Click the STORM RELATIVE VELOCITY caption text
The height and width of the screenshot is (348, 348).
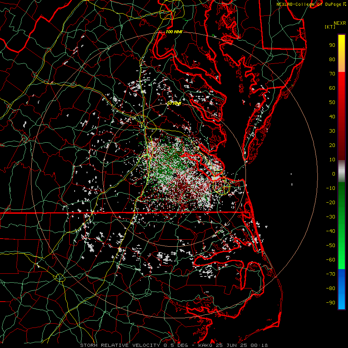pyautogui.click(x=120, y=345)
